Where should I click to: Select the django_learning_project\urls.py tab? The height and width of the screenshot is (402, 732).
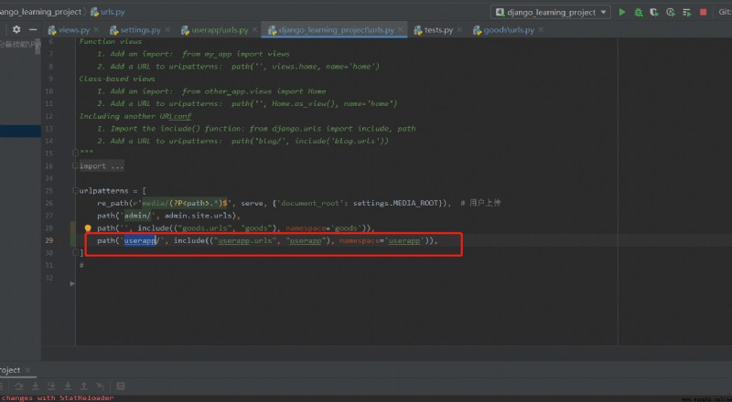[336, 30]
